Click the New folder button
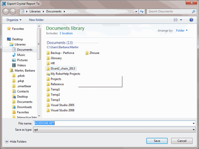The height and width of the screenshot is (149, 199). click(x=36, y=20)
